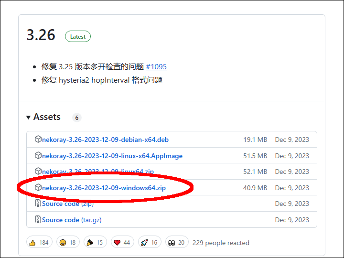Click the 229 people reacted text

[x=221, y=243]
